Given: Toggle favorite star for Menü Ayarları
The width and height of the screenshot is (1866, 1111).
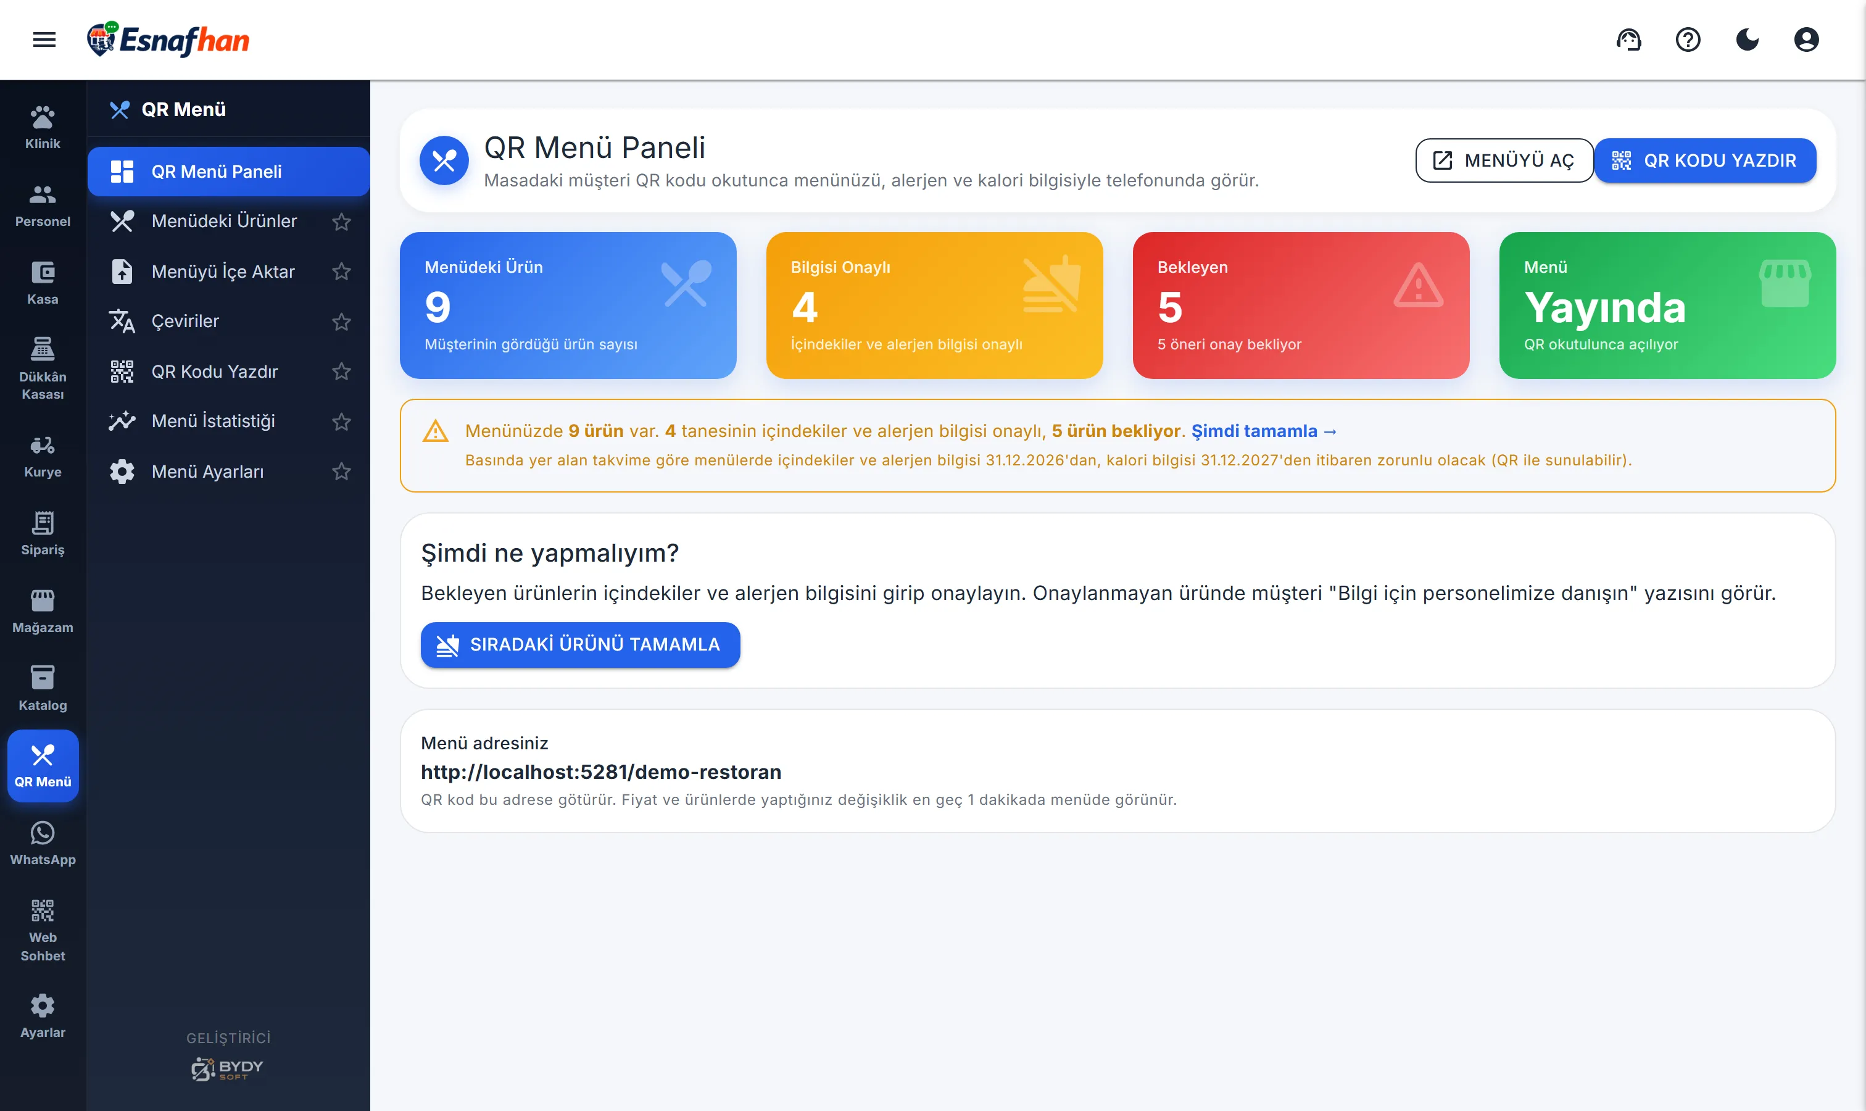Looking at the screenshot, I should [x=341, y=472].
